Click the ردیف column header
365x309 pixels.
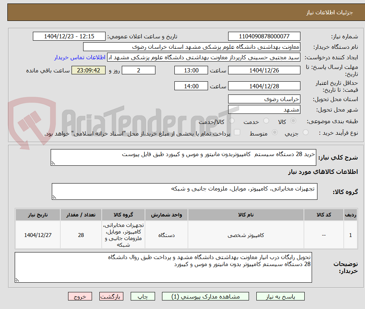coord(351,215)
